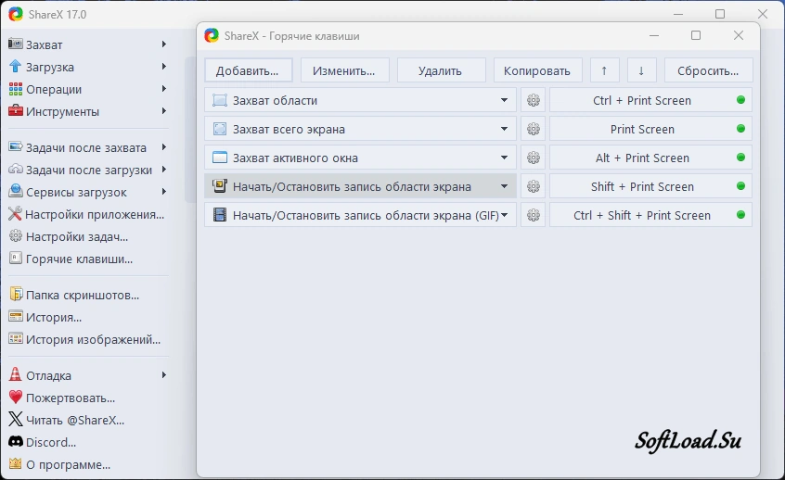Click the Папка скриншотов folder icon
Viewport: 785px width, 480px height.
[16, 295]
